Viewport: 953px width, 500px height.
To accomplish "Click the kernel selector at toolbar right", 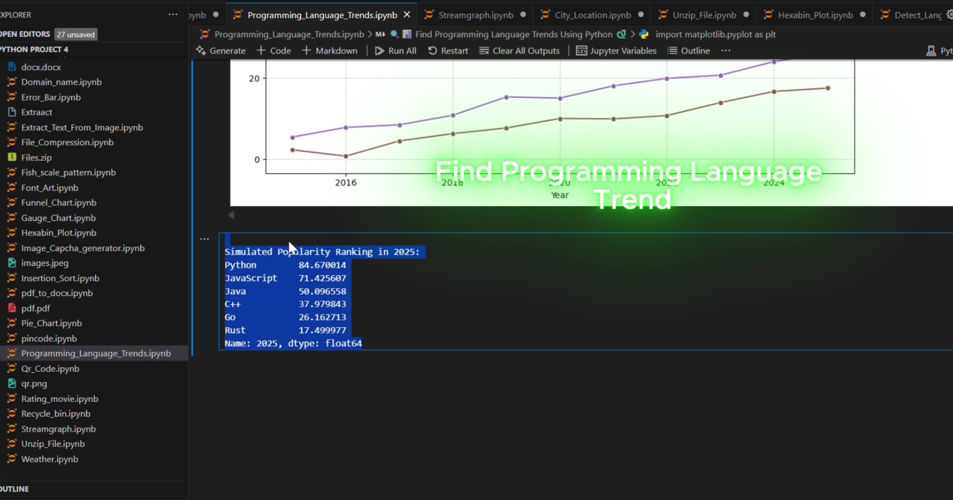I will 939,50.
